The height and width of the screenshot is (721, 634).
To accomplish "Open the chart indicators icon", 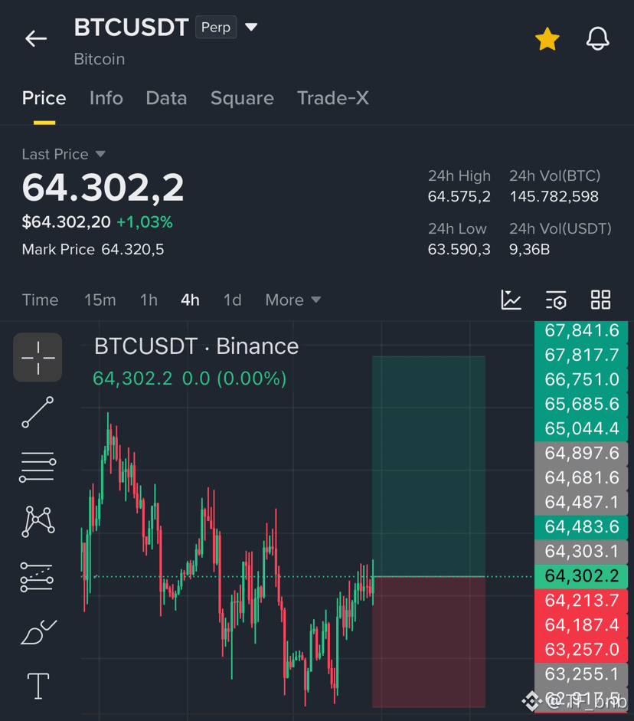I will 511,300.
